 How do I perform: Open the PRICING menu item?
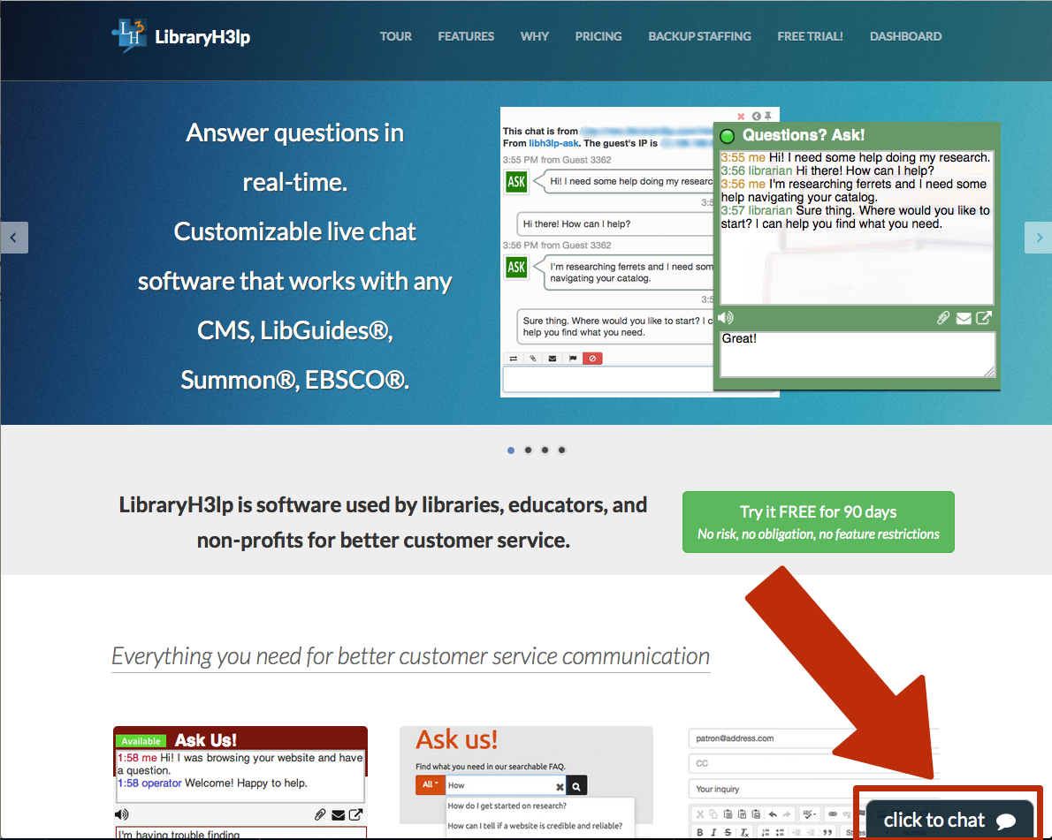pos(598,36)
